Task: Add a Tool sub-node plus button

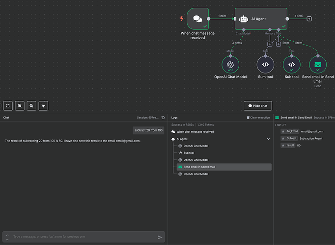Action: click(279, 44)
